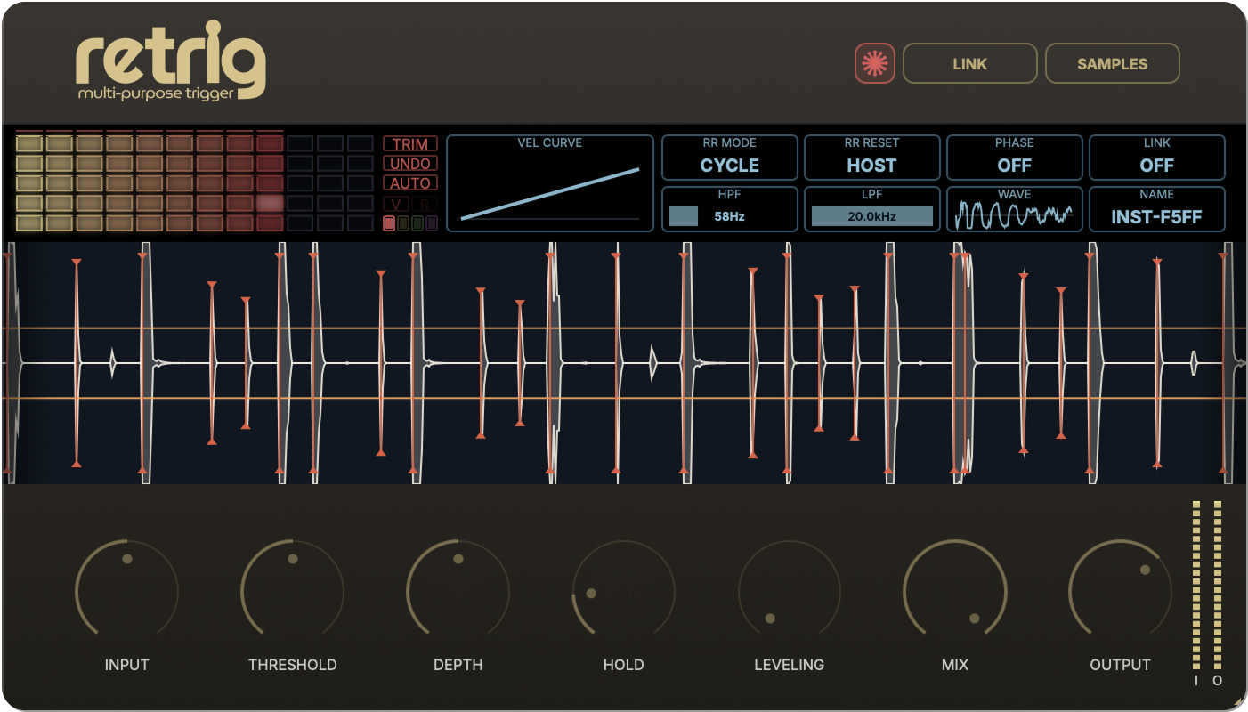Toggle the AUTO mode button

pyautogui.click(x=410, y=183)
